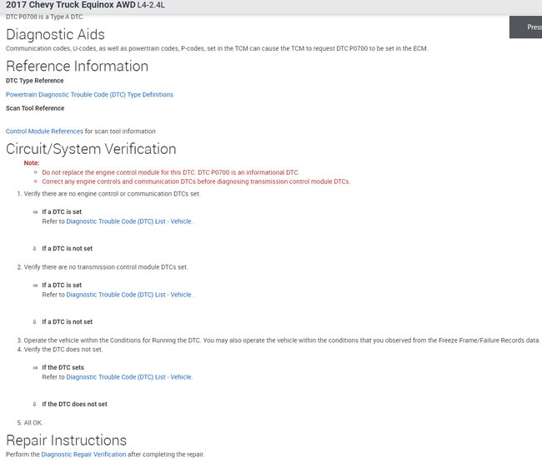Click the Scan Tool Reference subheading

coord(35,108)
